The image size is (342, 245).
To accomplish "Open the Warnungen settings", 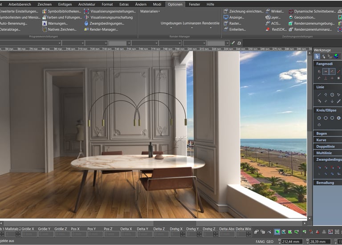I will (x=55, y=23).
